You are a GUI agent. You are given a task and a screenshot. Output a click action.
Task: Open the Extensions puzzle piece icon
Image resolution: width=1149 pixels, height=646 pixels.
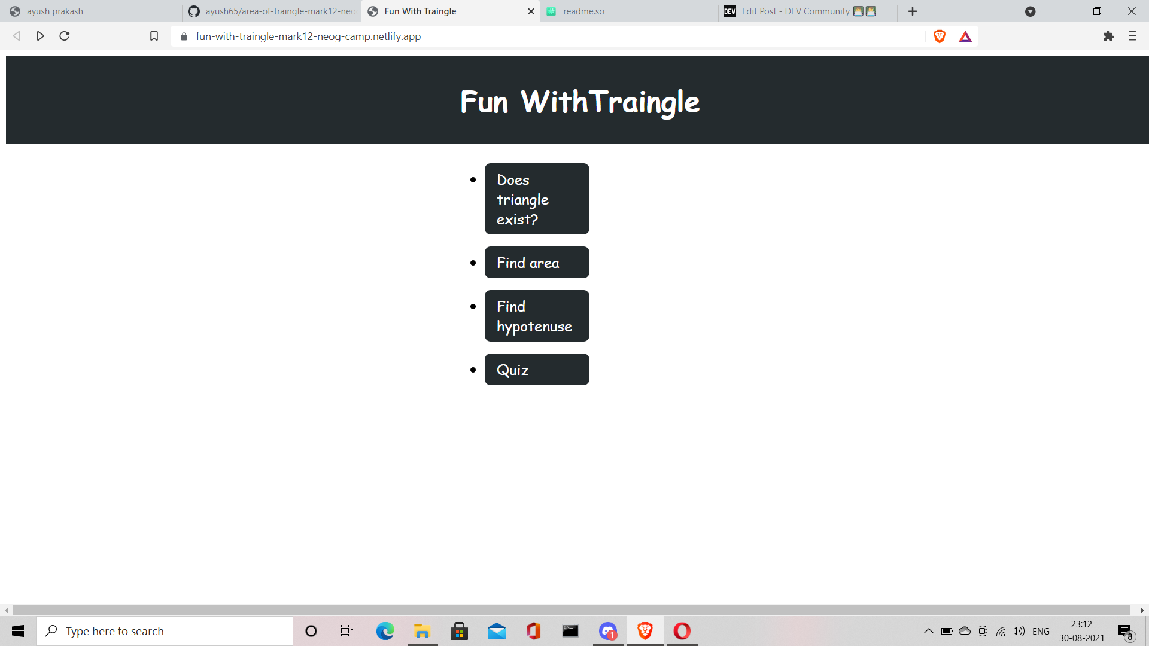(1108, 36)
